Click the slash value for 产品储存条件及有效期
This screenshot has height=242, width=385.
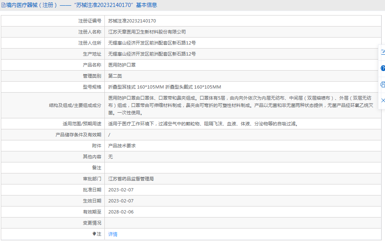coord(109,135)
